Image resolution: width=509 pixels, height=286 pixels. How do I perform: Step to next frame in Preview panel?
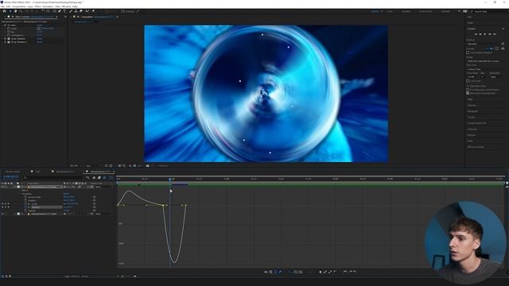coord(490,34)
